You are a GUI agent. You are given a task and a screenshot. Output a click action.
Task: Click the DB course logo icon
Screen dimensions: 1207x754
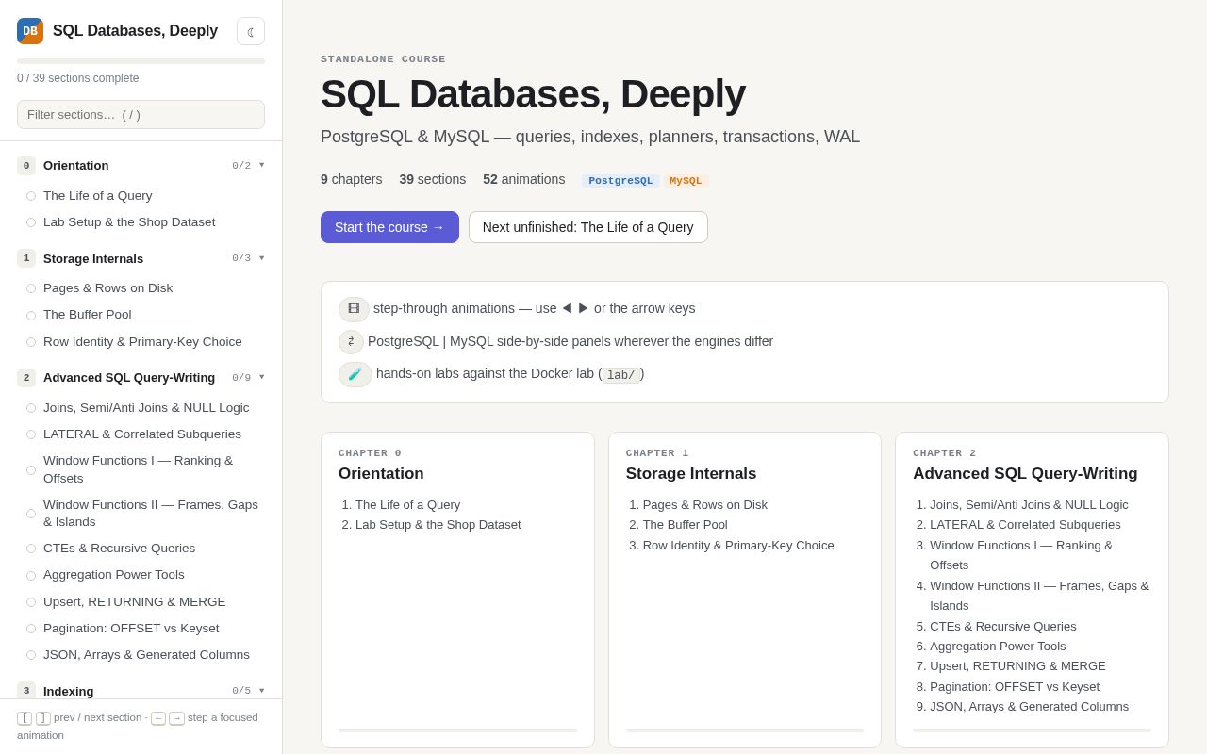30,31
